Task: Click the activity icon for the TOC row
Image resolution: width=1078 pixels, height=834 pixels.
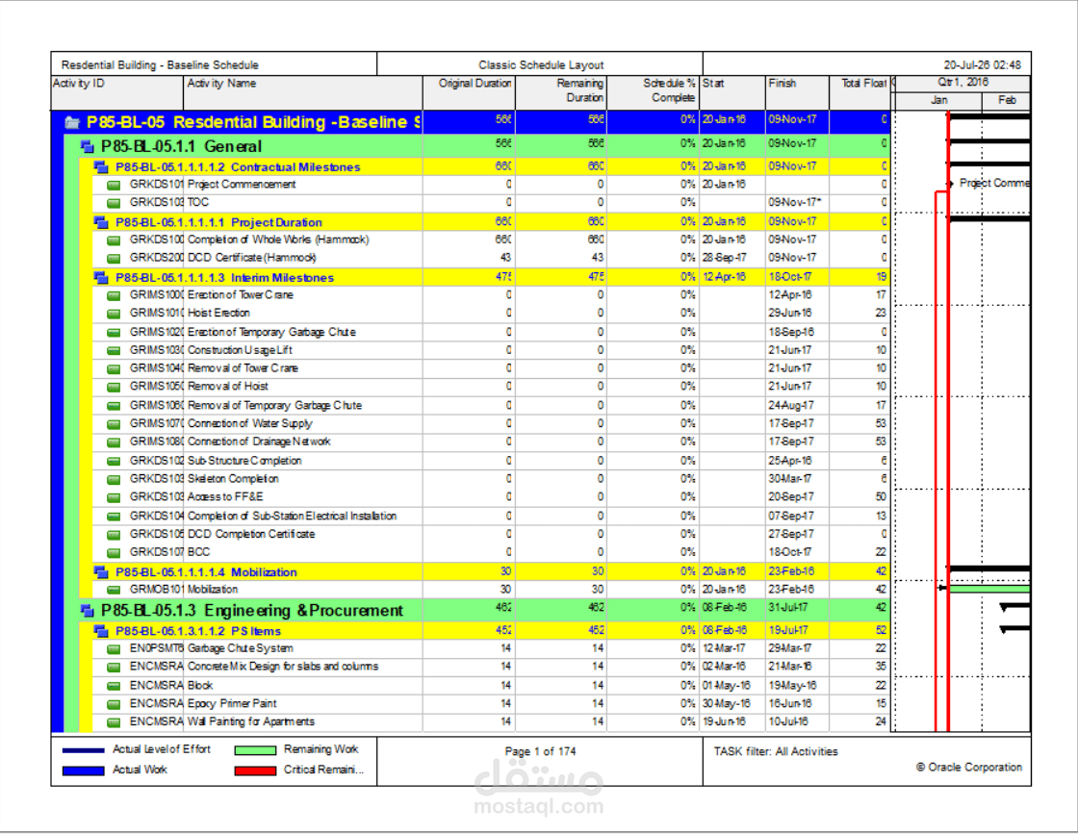Action: click(x=114, y=203)
